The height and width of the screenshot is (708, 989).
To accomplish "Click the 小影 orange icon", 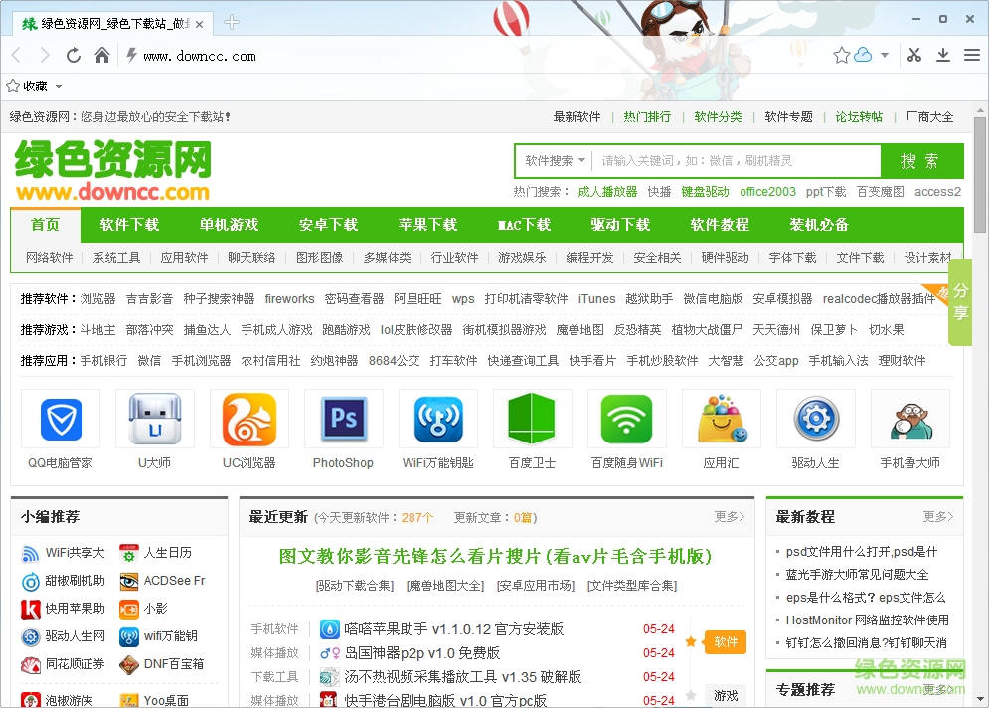I will click(x=128, y=609).
